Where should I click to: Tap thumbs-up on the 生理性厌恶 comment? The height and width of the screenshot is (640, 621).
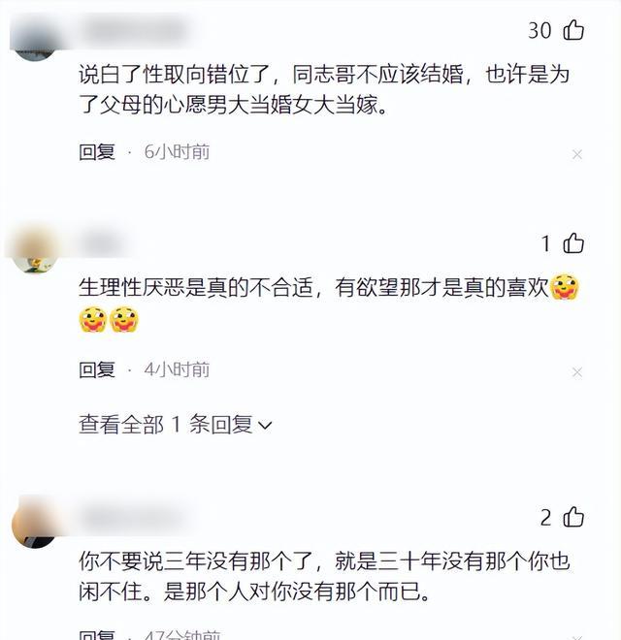tap(573, 243)
